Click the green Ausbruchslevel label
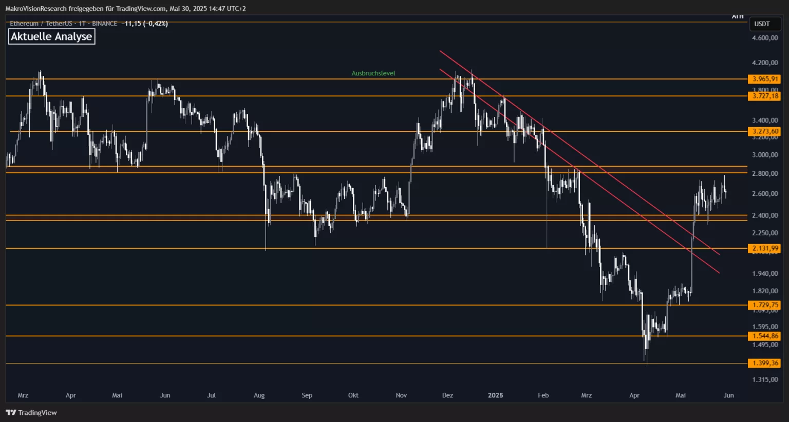Viewport: 789px width, 422px height. (373, 73)
